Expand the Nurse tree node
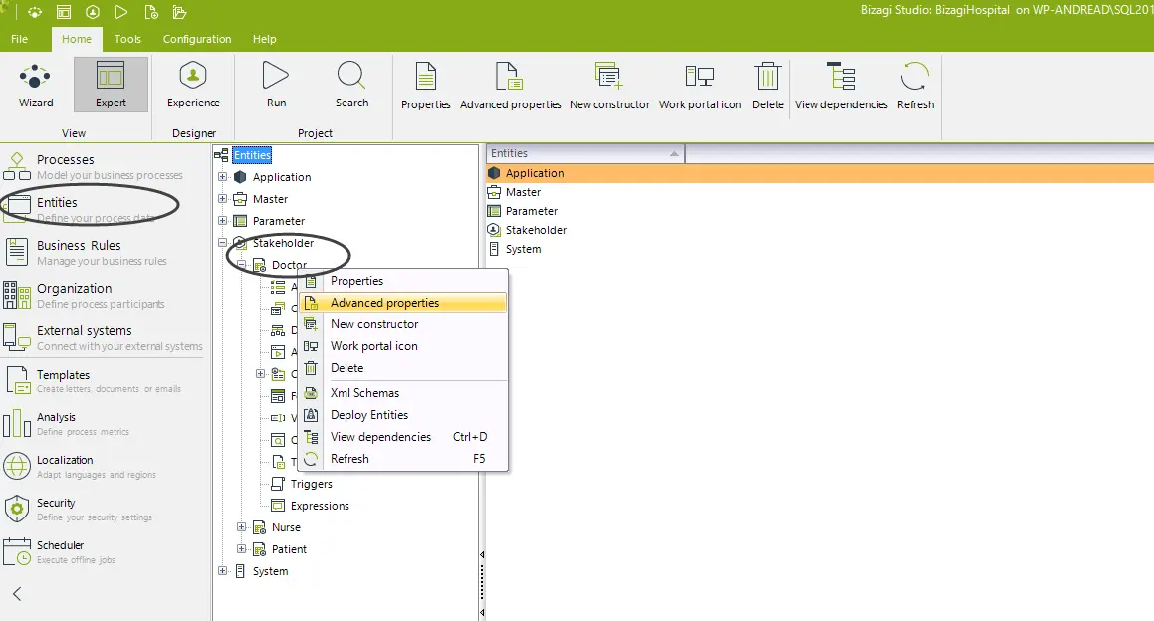This screenshot has height=621, width=1154. [241, 526]
